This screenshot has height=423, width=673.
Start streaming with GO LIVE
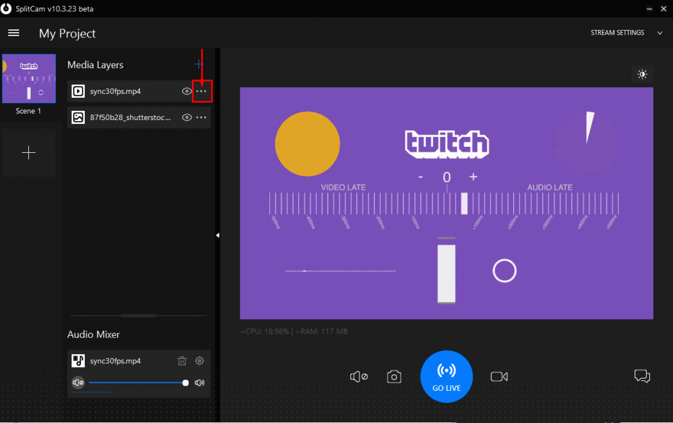point(446,376)
